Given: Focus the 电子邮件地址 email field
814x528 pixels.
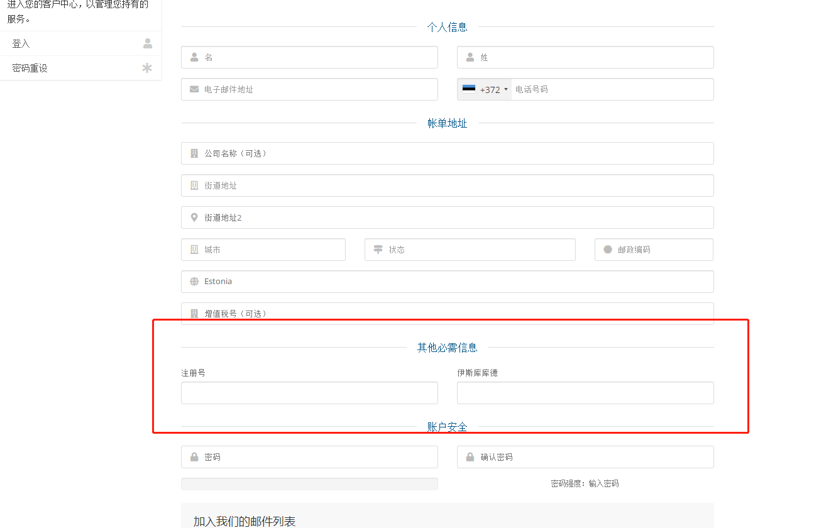Looking at the screenshot, I should (309, 89).
